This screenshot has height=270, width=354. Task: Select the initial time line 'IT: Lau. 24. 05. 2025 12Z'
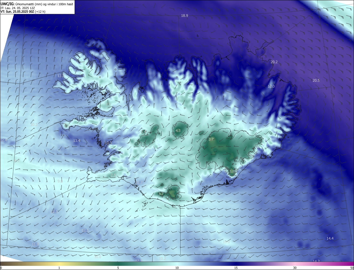tap(18, 8)
